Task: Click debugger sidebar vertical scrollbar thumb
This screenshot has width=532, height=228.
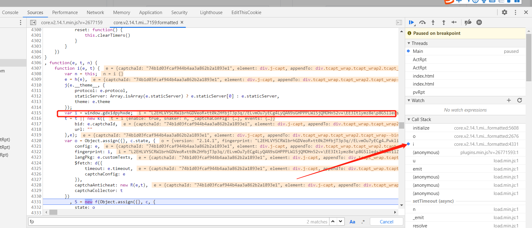Action: click(x=529, y=57)
